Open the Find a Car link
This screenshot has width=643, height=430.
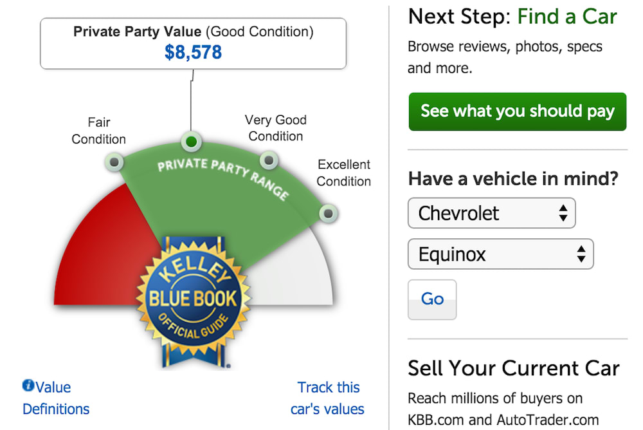coord(567,16)
